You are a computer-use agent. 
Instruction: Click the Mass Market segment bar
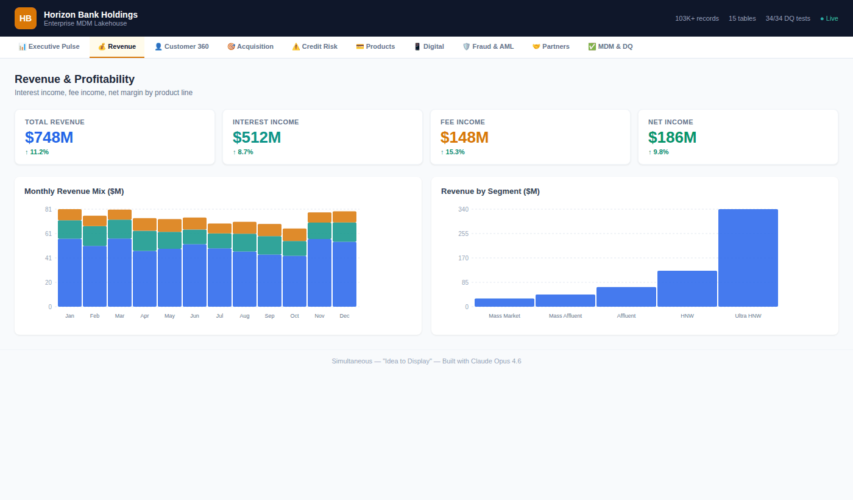tap(504, 302)
